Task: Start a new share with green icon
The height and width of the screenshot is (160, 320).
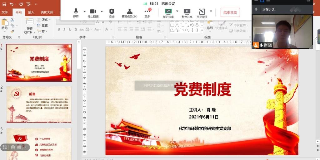Action: [168, 12]
